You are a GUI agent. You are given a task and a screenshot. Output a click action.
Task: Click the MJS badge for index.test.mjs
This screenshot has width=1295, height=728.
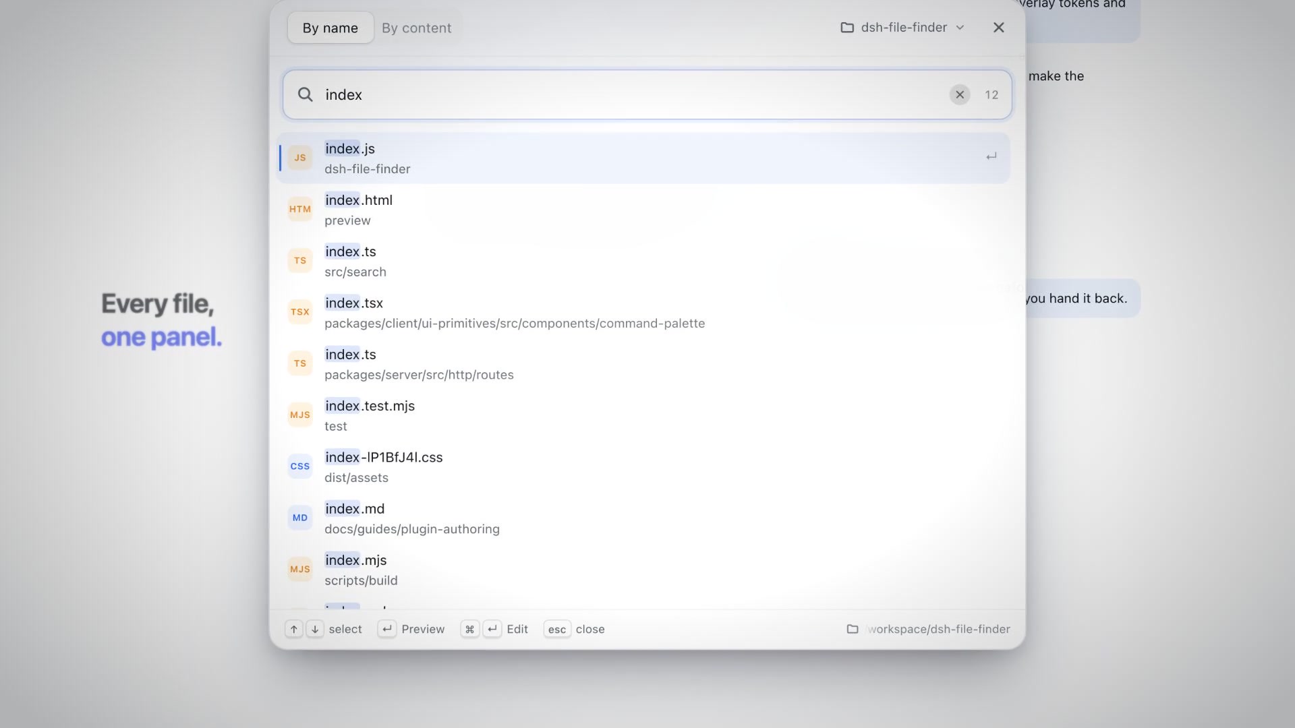300,415
